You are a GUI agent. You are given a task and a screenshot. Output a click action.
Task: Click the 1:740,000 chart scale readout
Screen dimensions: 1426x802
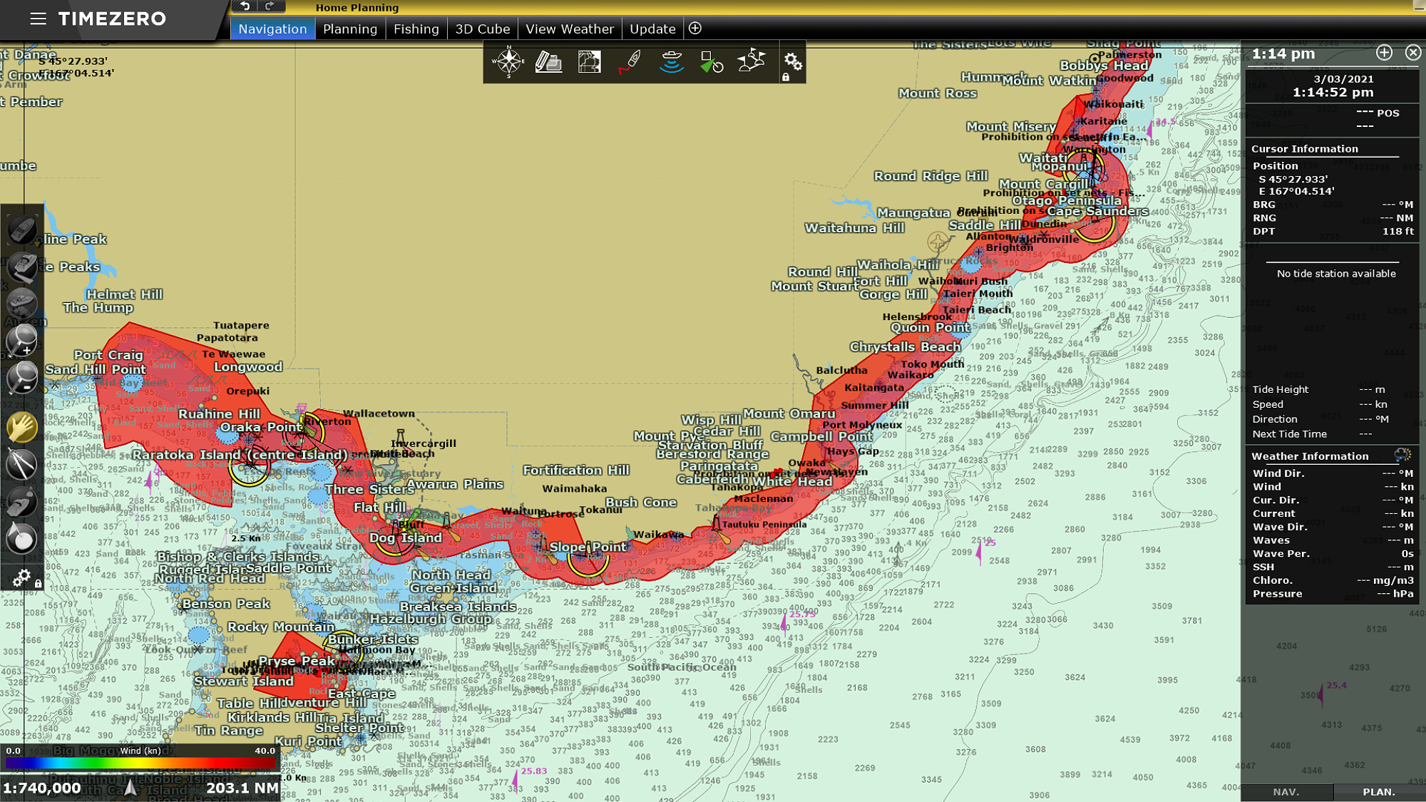(43, 788)
